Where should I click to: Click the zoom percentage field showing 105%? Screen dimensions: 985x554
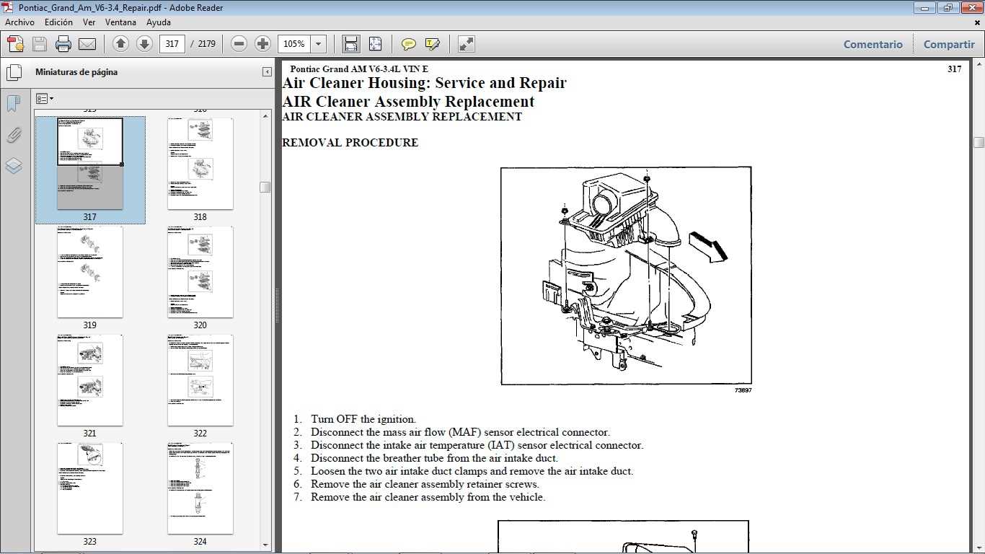click(x=294, y=44)
